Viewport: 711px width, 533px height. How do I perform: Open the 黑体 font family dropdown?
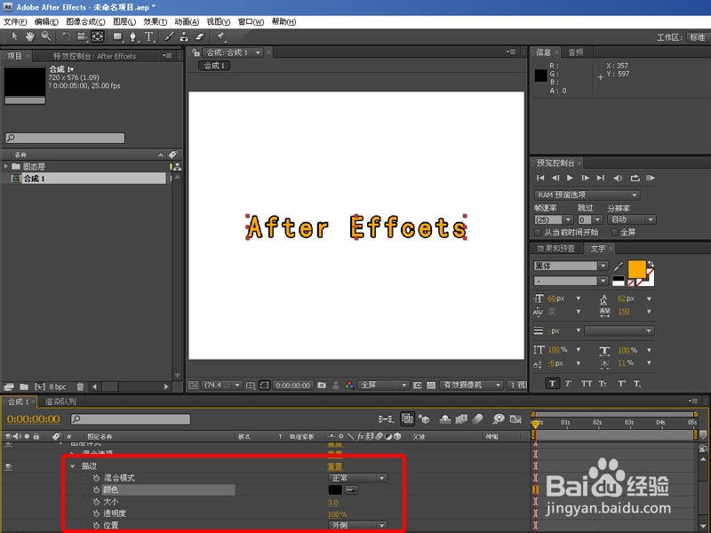(603, 266)
